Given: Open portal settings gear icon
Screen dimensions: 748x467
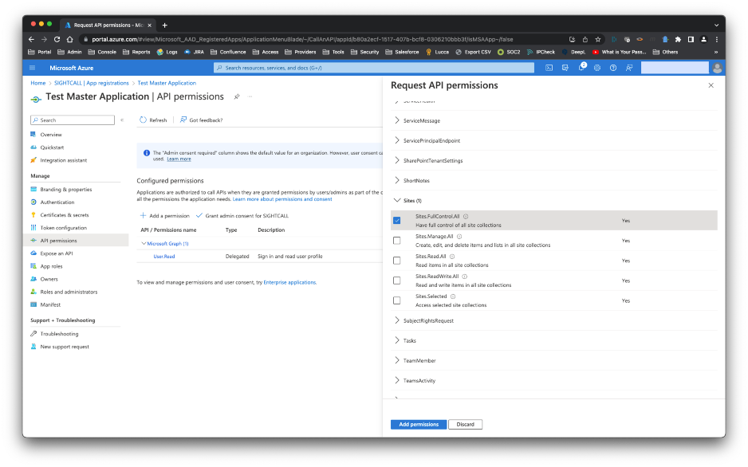Looking at the screenshot, I should (596, 68).
